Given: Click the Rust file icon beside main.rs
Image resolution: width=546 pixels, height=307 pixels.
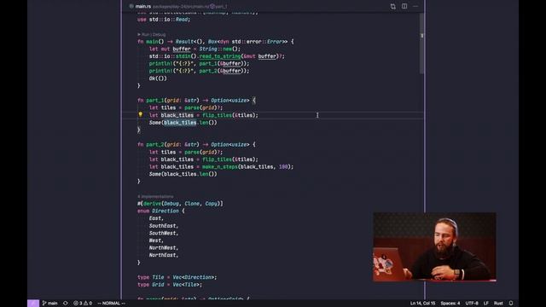Looking at the screenshot, I should [x=131, y=6].
